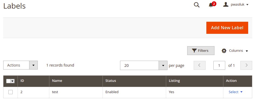
Task: Open the Actions dropdown
Action: coord(21,65)
